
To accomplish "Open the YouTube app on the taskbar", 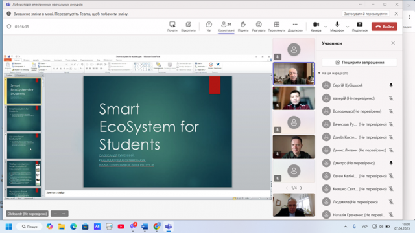I will pyautogui.click(x=121, y=227).
